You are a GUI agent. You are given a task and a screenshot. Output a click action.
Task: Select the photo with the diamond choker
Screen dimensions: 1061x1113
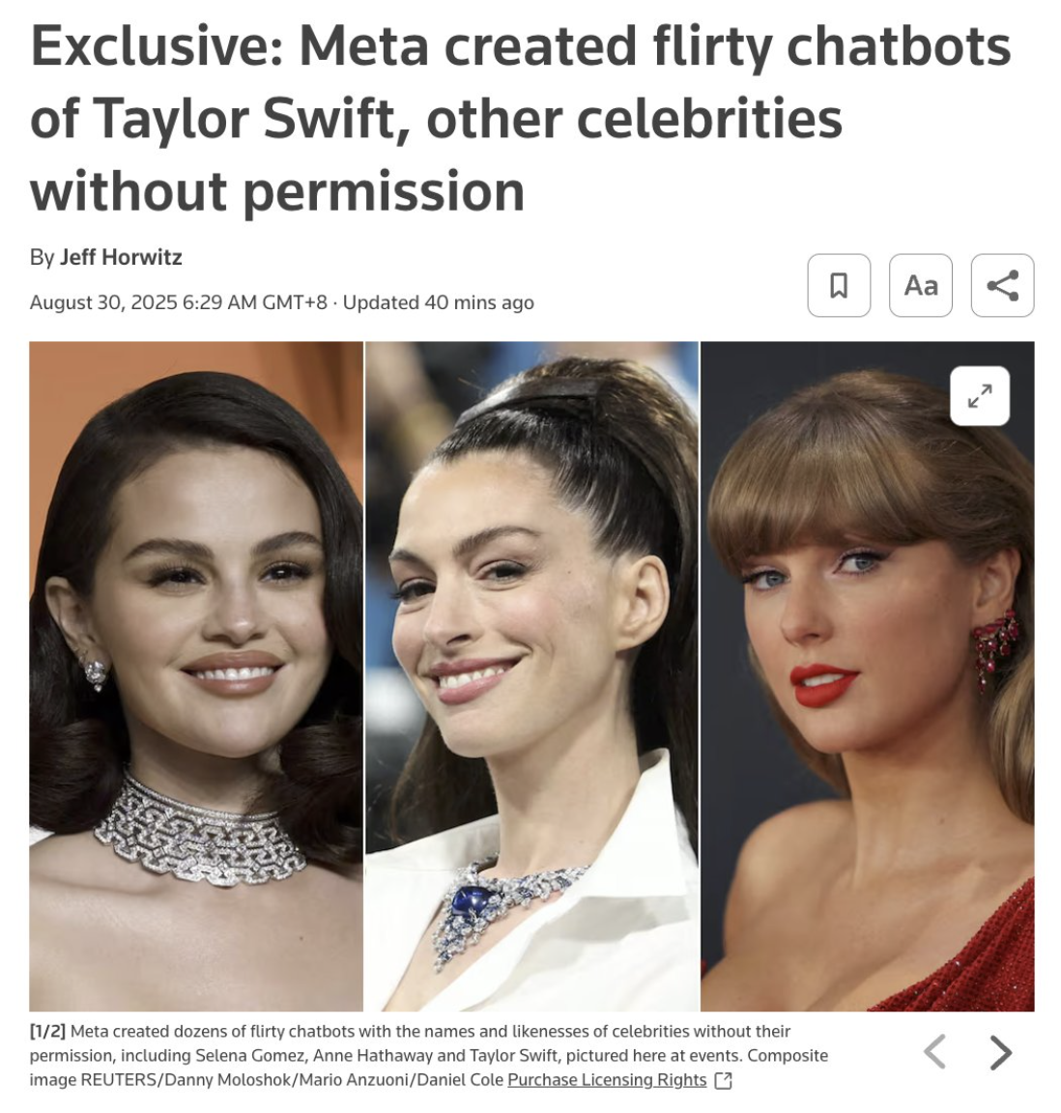(x=196, y=675)
